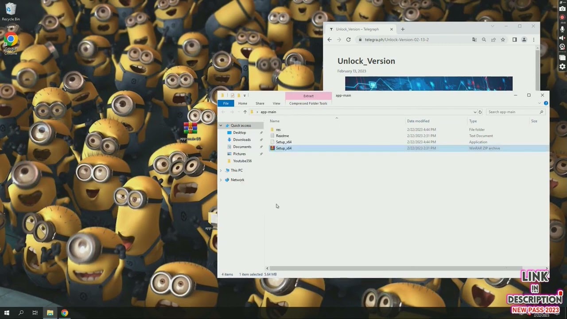
Task: Click the horizontal scrollbar in Explorer file list
Action: point(396,268)
